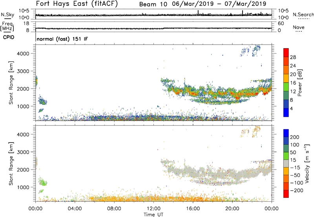
Task: Click the gray segment of Velocity colorbar
Action: [x=286, y=164]
